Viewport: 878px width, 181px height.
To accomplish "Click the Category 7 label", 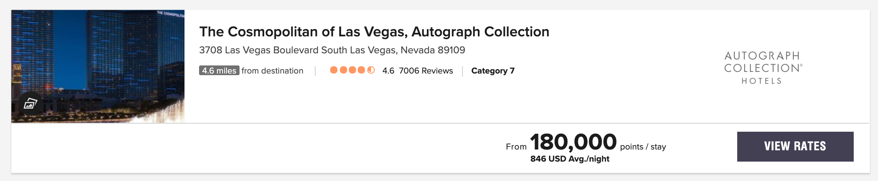I will 493,71.
